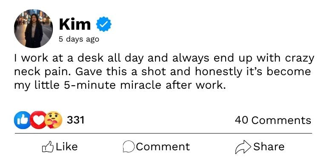This screenshot has height=163, width=327.
Task: Click the blue thumbs-up reaction icon
Action: 22,120
